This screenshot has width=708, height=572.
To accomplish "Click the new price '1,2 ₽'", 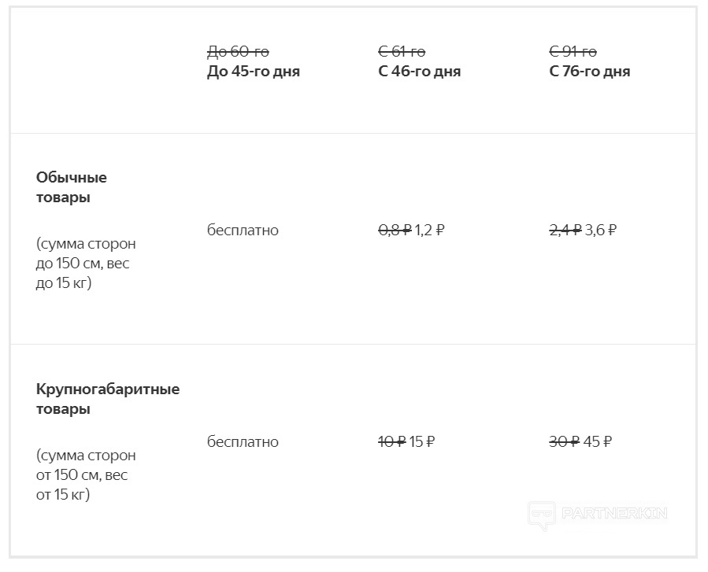I will 430,231.
